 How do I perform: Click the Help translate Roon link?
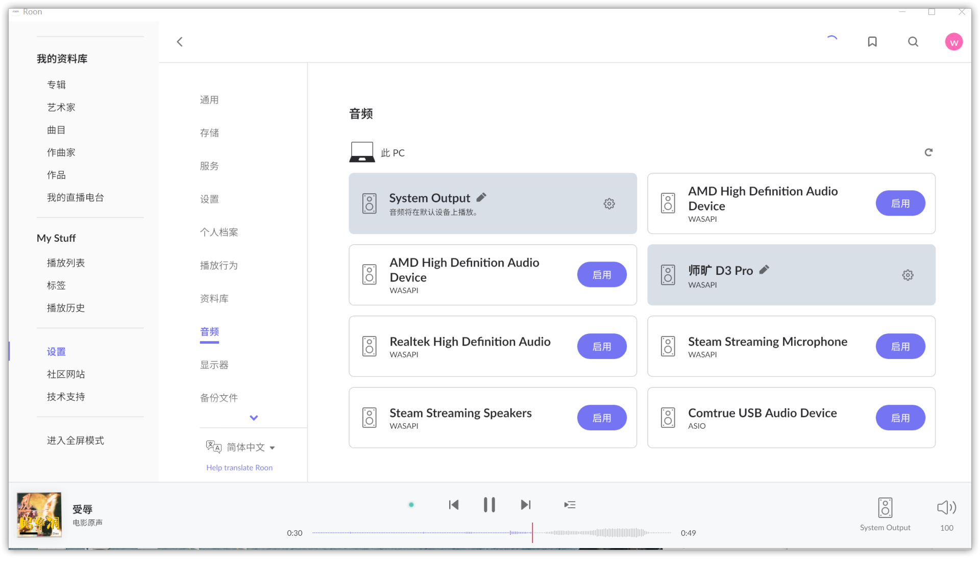pyautogui.click(x=239, y=468)
